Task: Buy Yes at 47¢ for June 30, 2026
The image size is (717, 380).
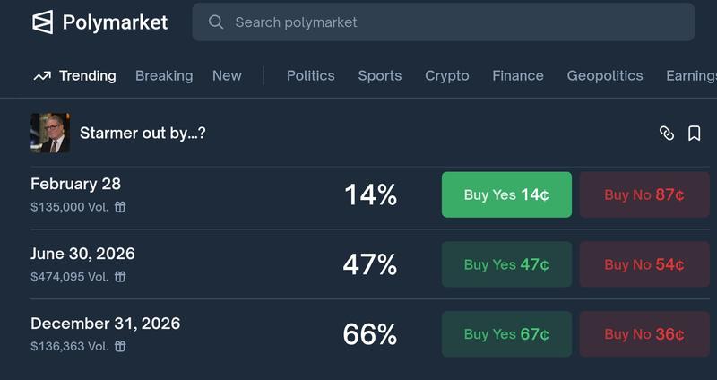Action: (506, 264)
